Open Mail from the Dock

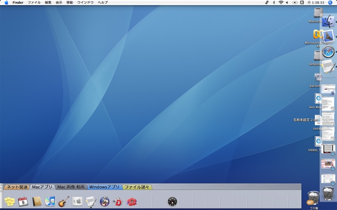328,36
